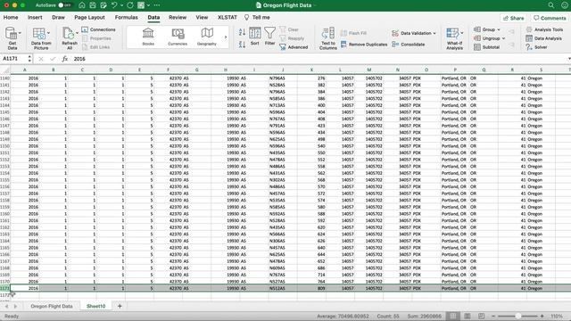Click the Redo icon in the title bar
The height and width of the screenshot is (321, 571).
[130, 5]
